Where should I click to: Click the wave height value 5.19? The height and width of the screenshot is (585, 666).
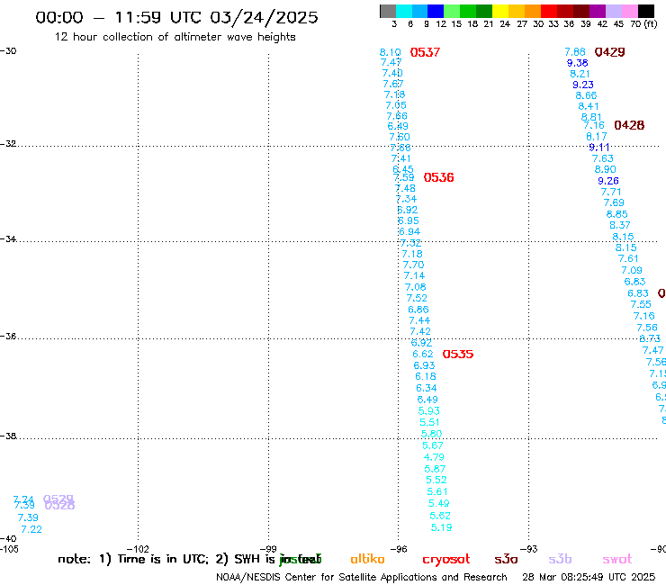click(441, 527)
